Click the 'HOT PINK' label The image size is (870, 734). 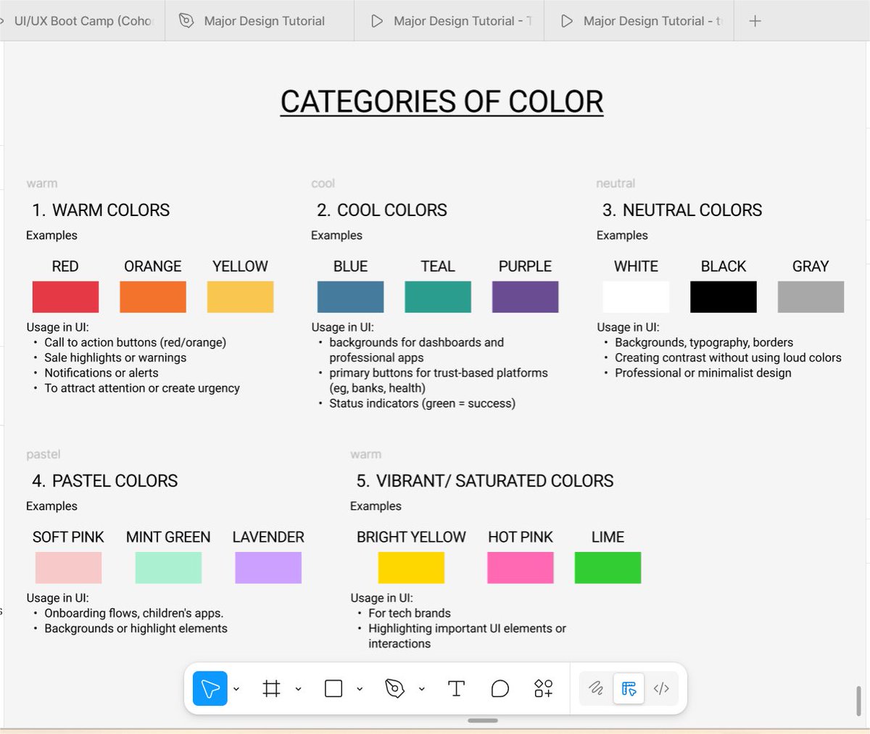click(x=521, y=537)
